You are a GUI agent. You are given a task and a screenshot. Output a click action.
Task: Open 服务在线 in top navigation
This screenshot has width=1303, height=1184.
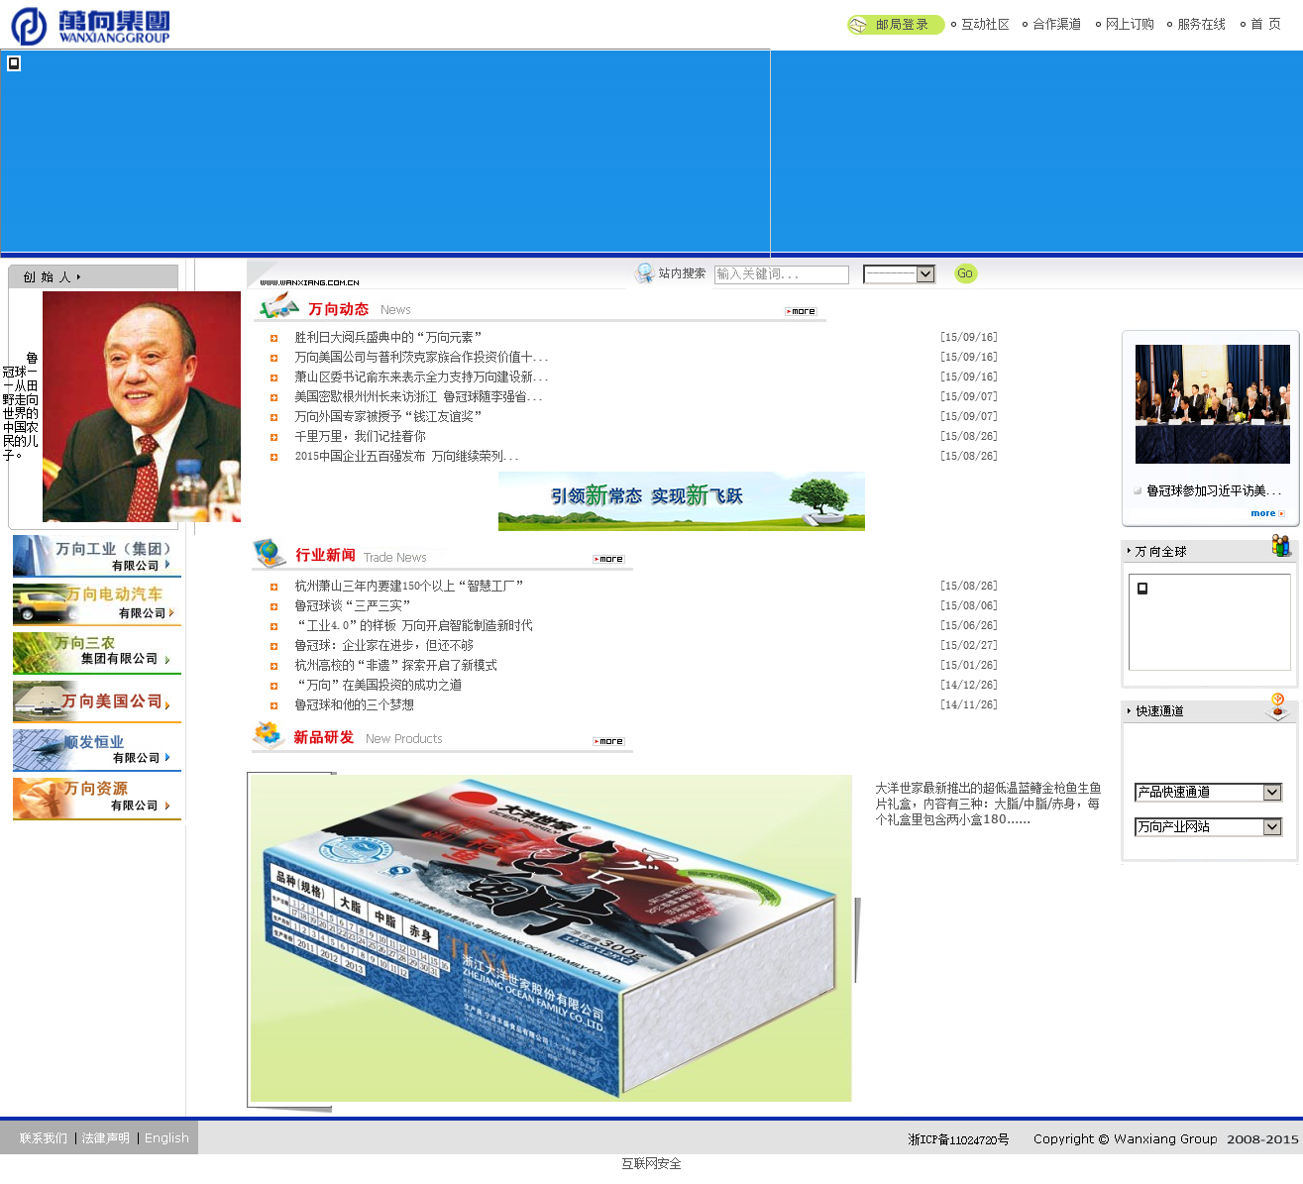(1201, 25)
